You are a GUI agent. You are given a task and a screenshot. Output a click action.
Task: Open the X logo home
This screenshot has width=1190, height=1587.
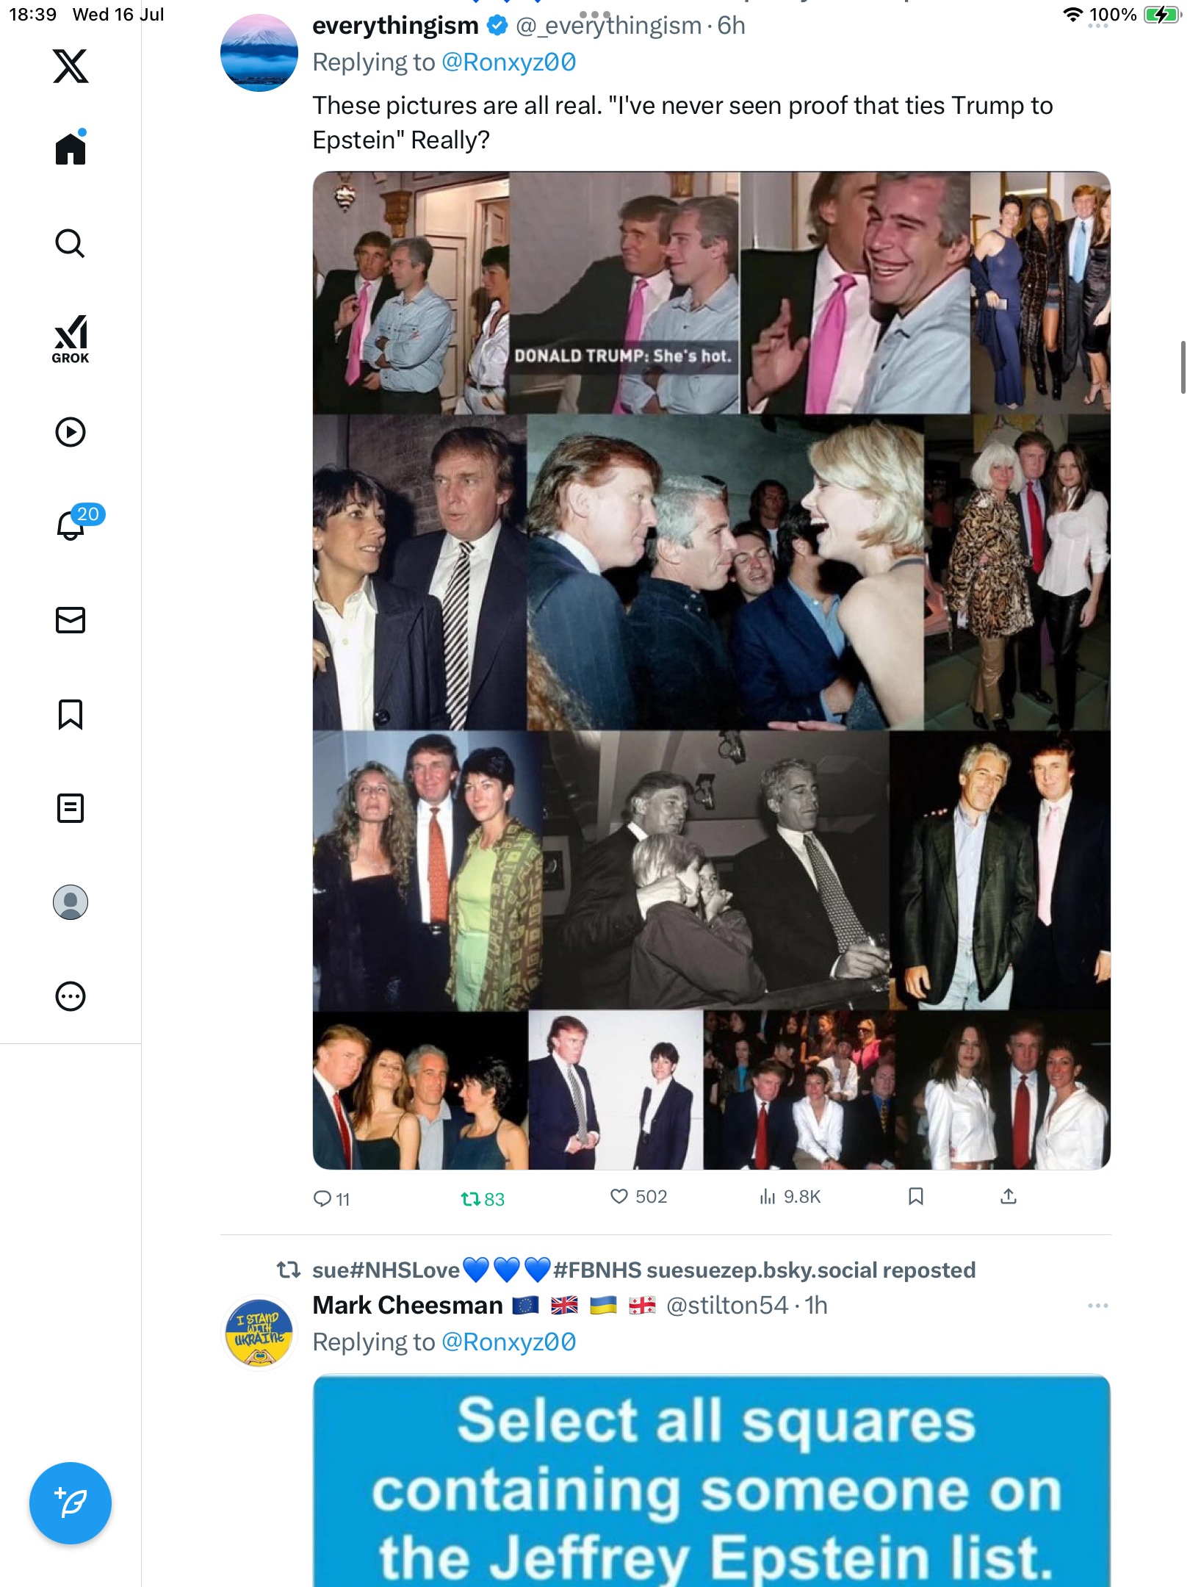[x=71, y=66]
